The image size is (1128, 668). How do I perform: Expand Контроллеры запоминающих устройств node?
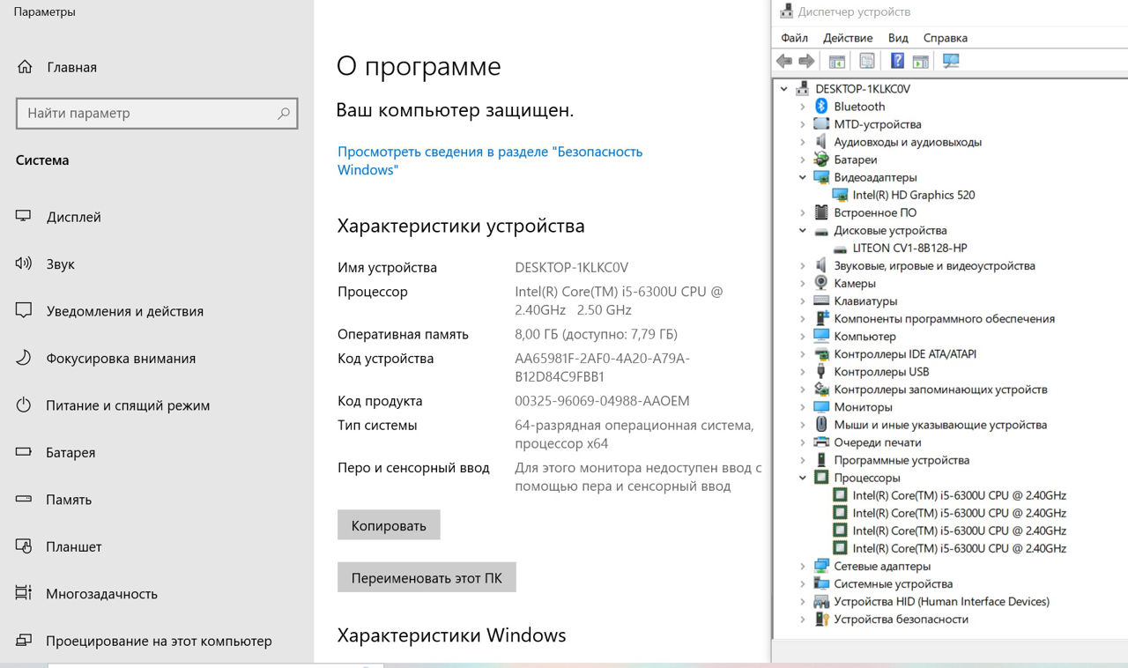coord(803,390)
